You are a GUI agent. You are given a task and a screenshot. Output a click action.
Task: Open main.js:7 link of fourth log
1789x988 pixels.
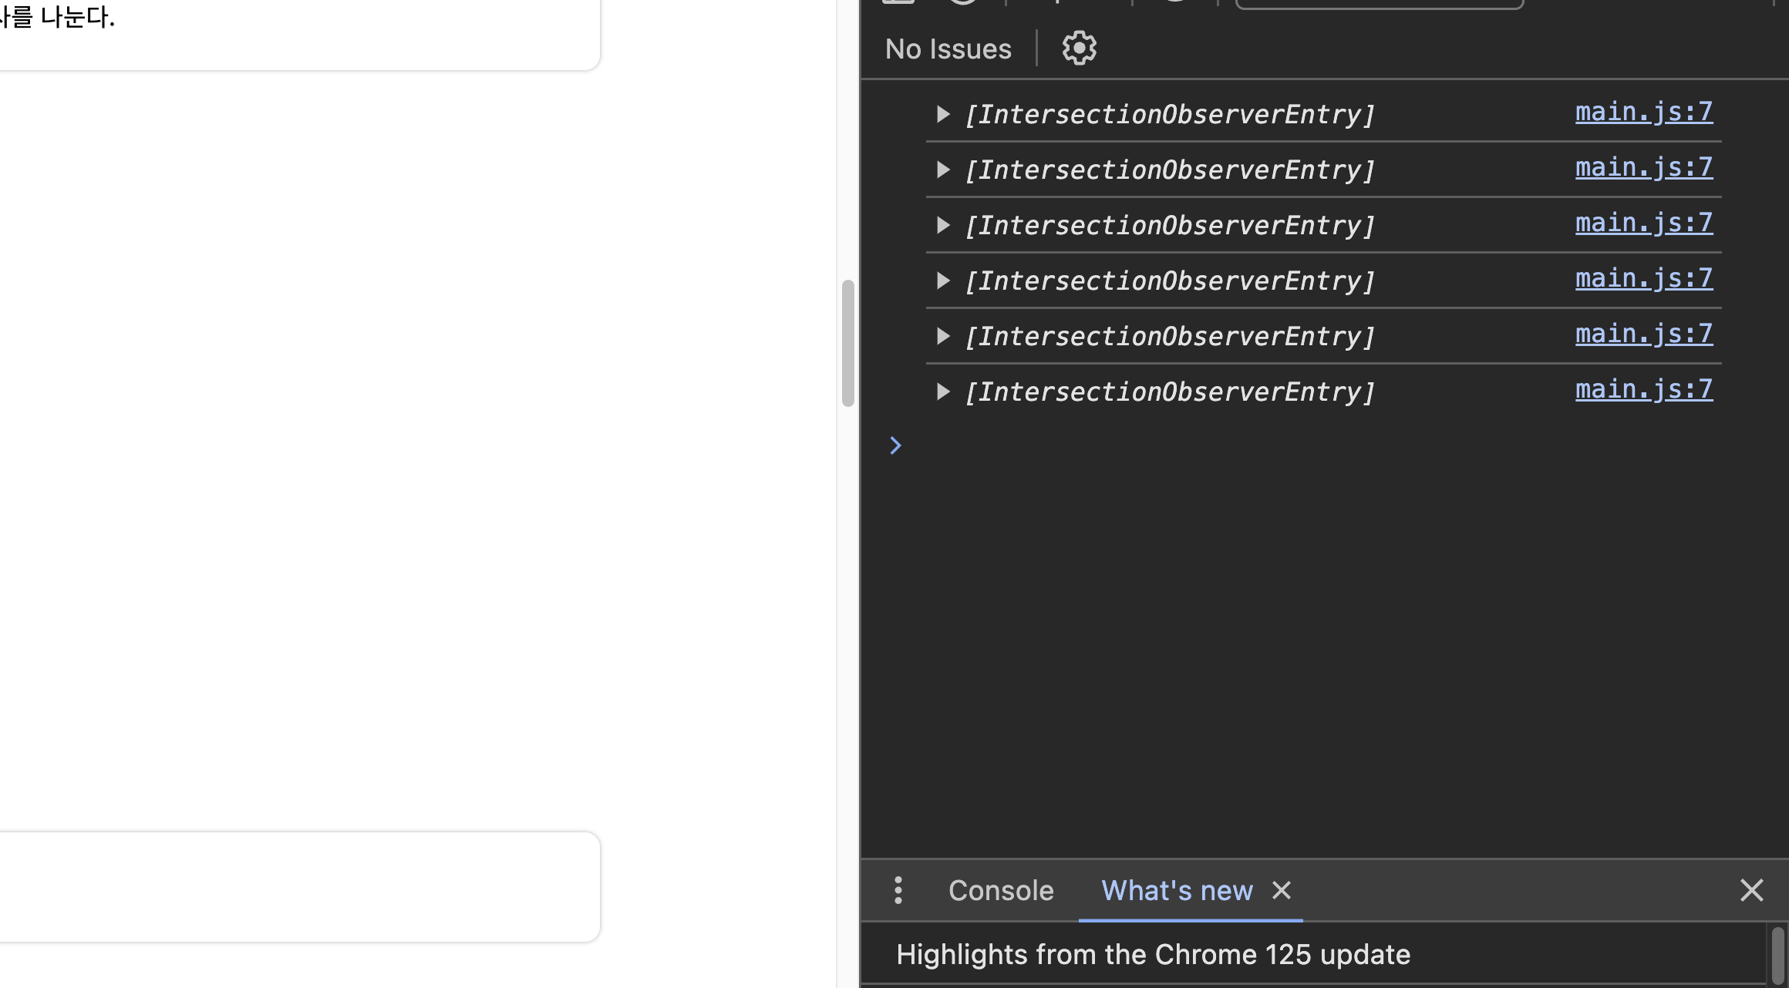[1643, 279]
